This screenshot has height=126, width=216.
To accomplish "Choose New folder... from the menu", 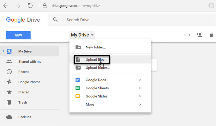I will (110, 47).
